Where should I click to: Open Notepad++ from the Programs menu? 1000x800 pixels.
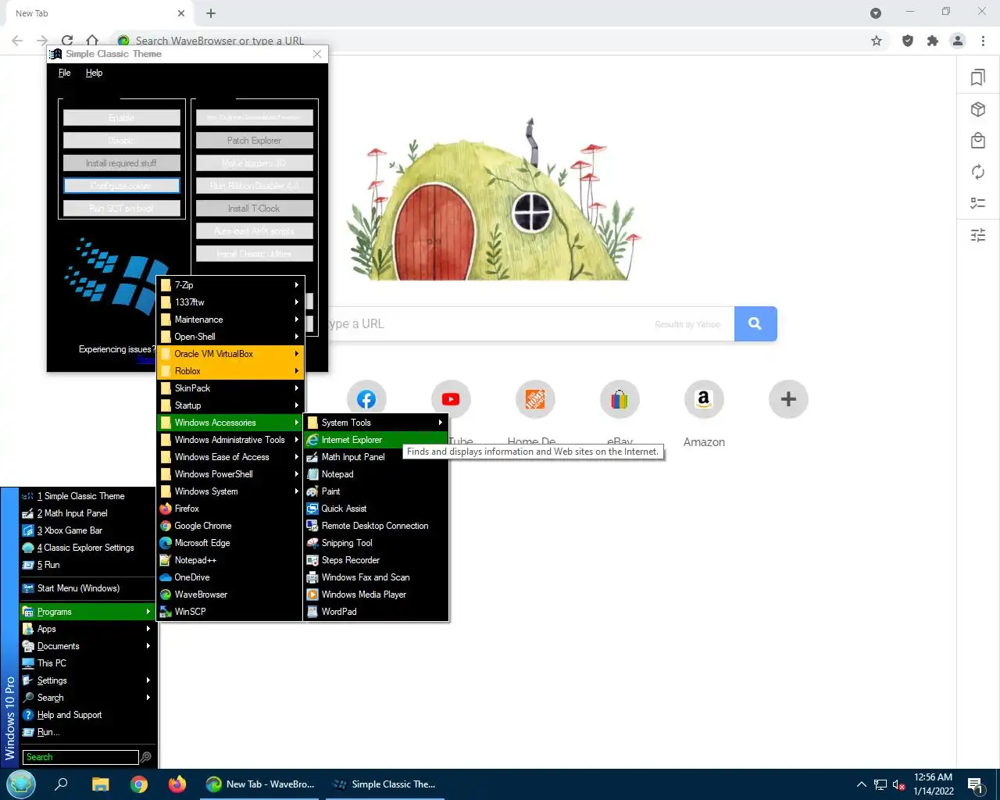tap(230, 560)
